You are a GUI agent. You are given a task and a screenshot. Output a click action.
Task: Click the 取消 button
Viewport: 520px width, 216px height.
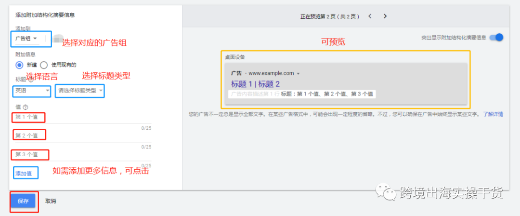(51, 201)
